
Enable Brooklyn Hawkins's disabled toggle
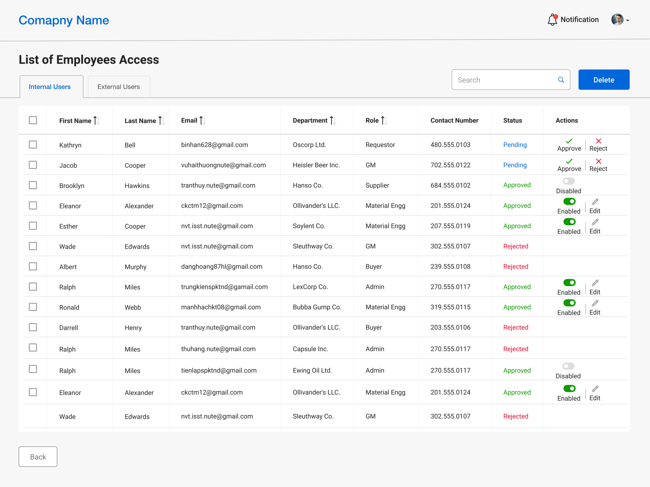pos(568,181)
